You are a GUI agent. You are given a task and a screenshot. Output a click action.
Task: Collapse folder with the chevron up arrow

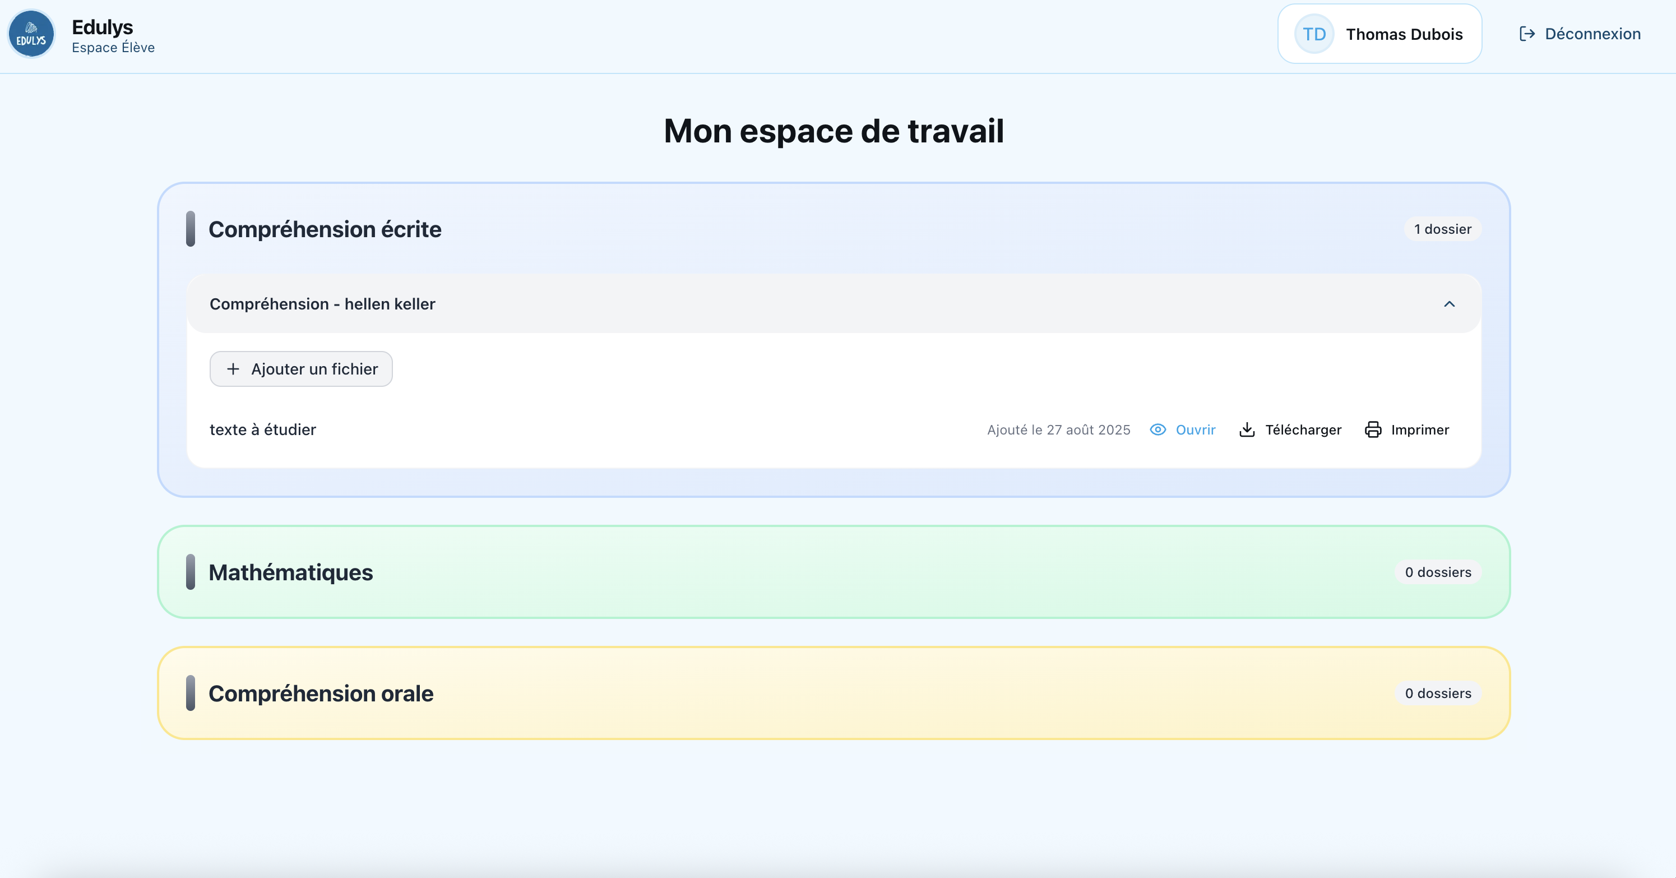point(1449,304)
